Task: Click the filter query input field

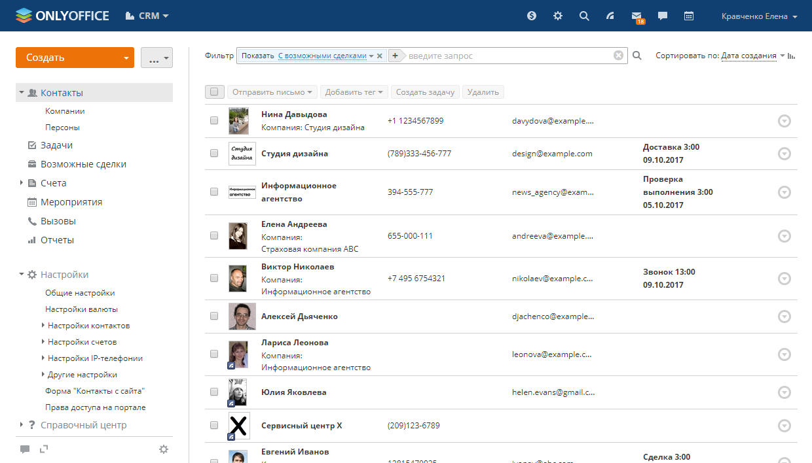Action: pyautogui.click(x=507, y=56)
